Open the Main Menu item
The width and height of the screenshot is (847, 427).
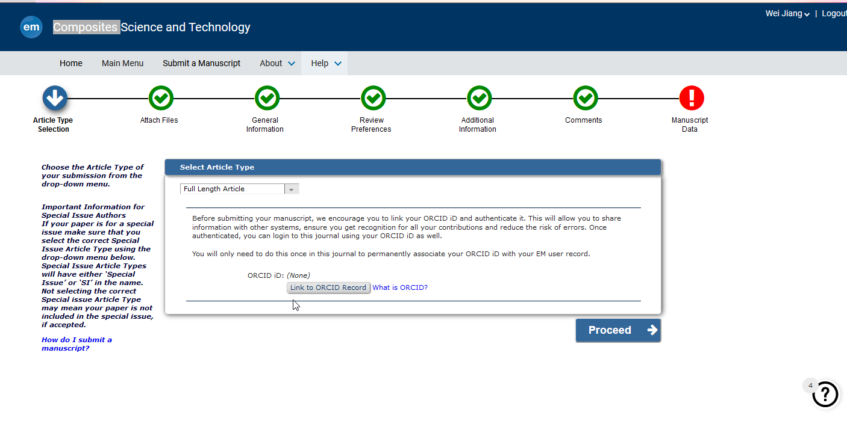click(122, 63)
